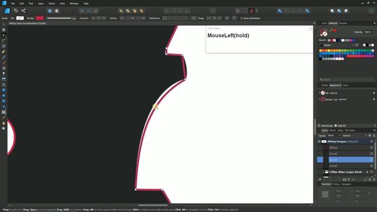Screen dimensions: 377x212
Task: Click Convert to smooth node icon
Action: tap(98, 18)
